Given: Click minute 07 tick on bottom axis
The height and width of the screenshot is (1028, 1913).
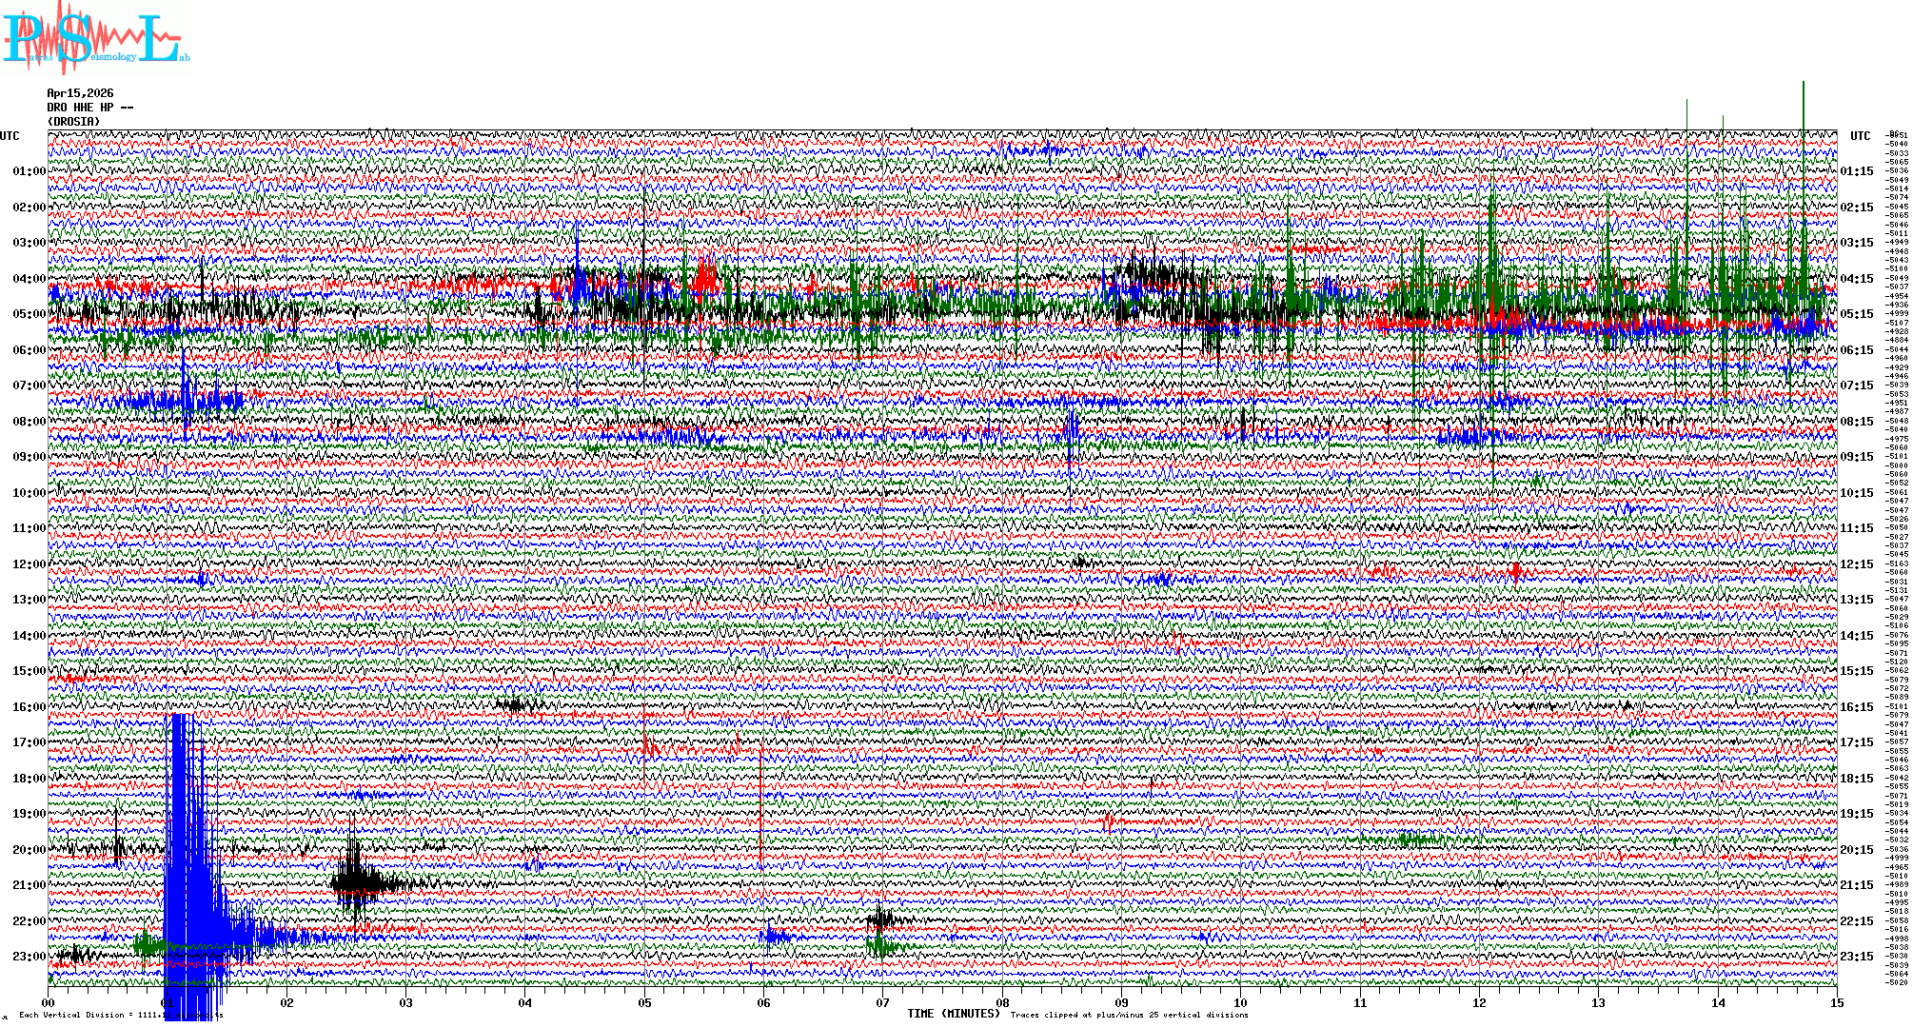Looking at the screenshot, I should point(883,1002).
